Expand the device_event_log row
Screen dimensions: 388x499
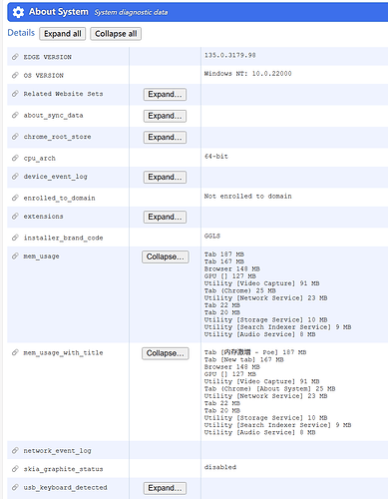click(x=165, y=177)
